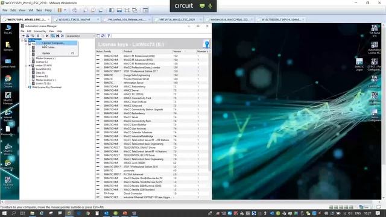Sort by the Status column header

(99, 51)
